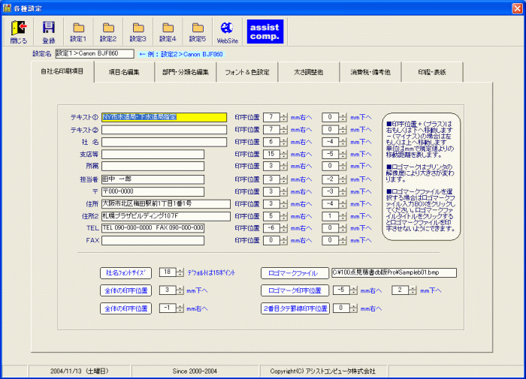Click the 住所2 address field
This screenshot has width=526, height=379.
(x=166, y=216)
